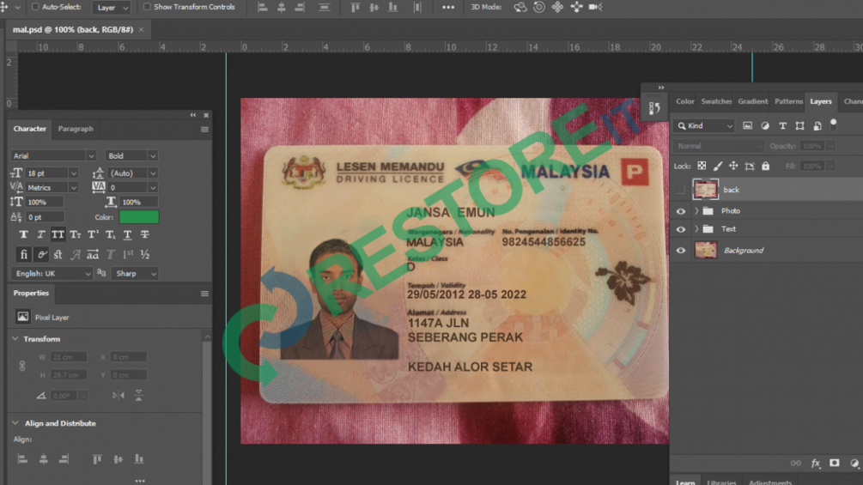Select the Background layer thumbnail
863x485 pixels.
pos(706,250)
